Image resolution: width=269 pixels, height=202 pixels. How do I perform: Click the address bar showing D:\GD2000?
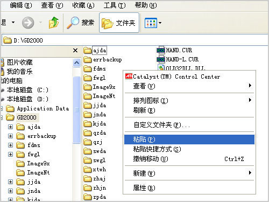tap(134, 40)
